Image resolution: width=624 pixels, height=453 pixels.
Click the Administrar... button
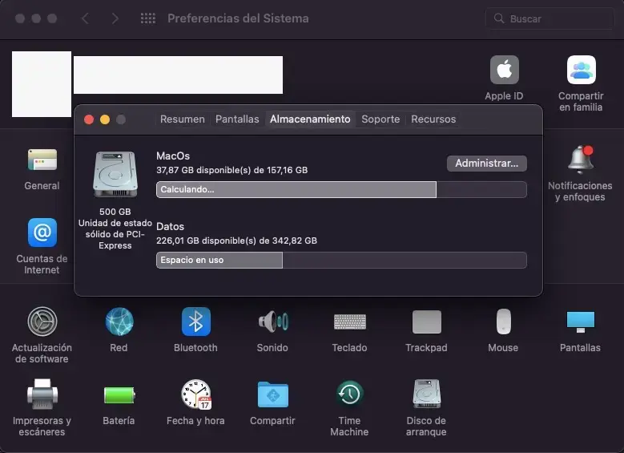[487, 164]
